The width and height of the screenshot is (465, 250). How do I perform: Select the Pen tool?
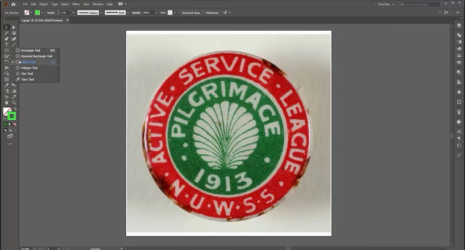(7, 39)
